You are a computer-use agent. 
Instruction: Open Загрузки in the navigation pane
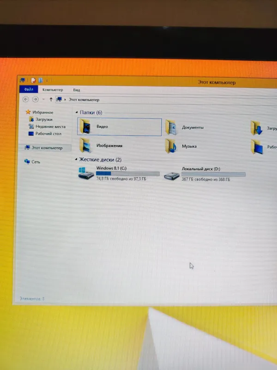(44, 119)
